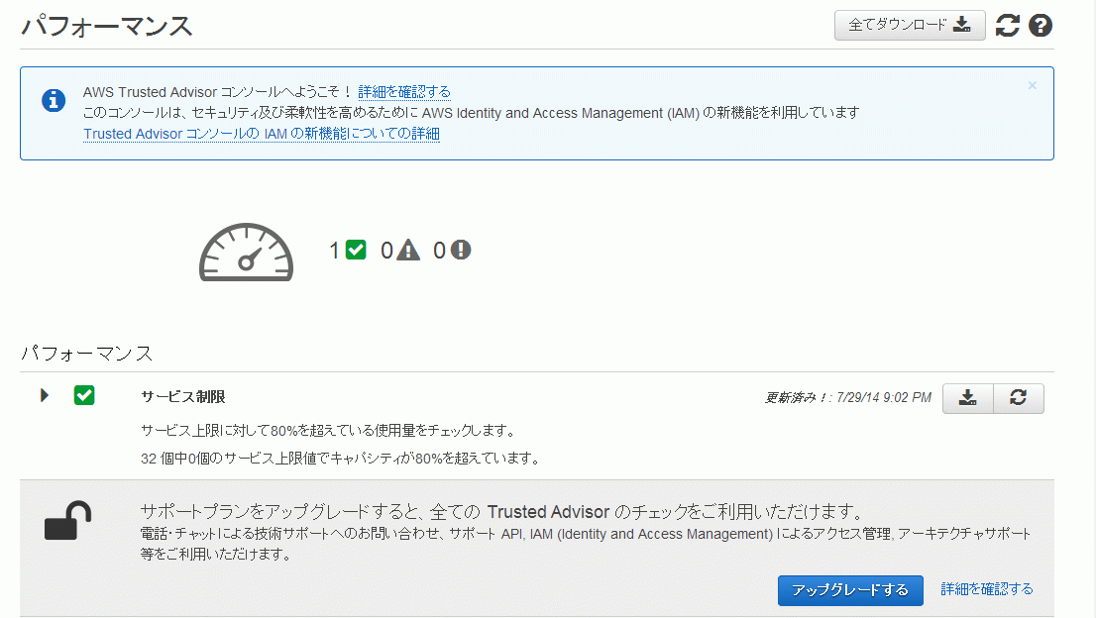
Task: Click the performance gauge icon
Action: (246, 253)
